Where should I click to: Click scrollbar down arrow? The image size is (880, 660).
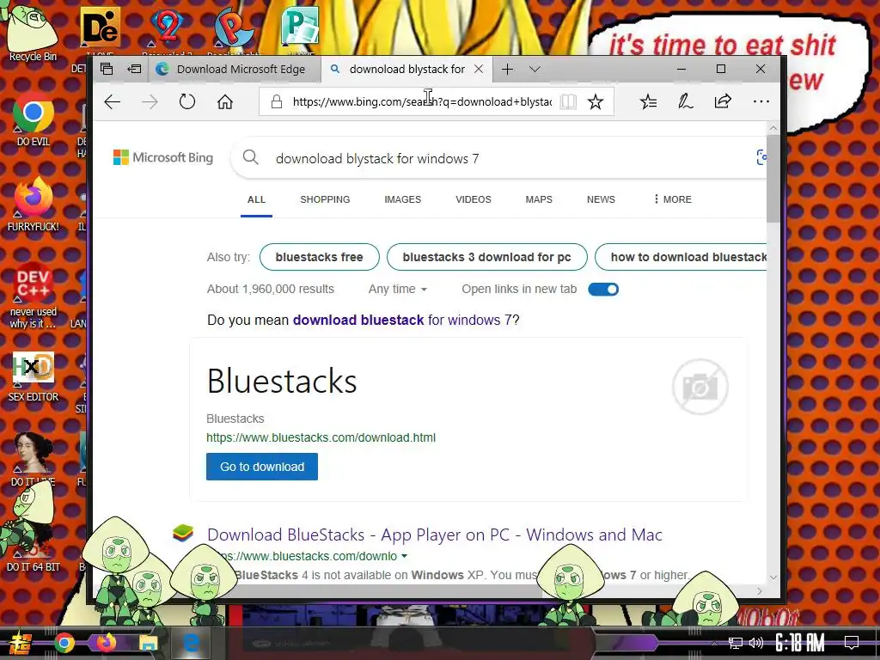pos(773,577)
